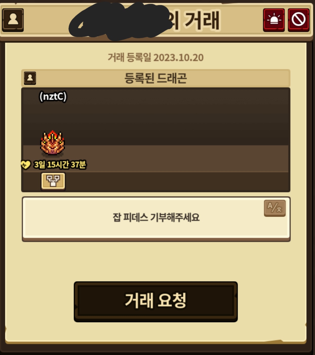315x355 pixels.
Task: Tap the 잡 피데스 기부해주세요 message box
Action: [156, 219]
